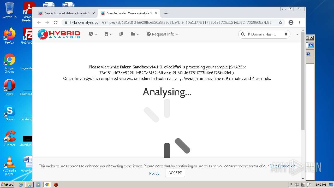Bookmark this page with the star
Image resolution: width=334 pixels, height=188 pixels.
[281, 22]
